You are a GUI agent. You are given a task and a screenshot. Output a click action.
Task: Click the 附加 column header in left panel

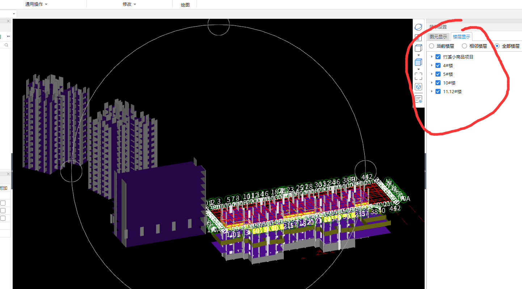4,188
